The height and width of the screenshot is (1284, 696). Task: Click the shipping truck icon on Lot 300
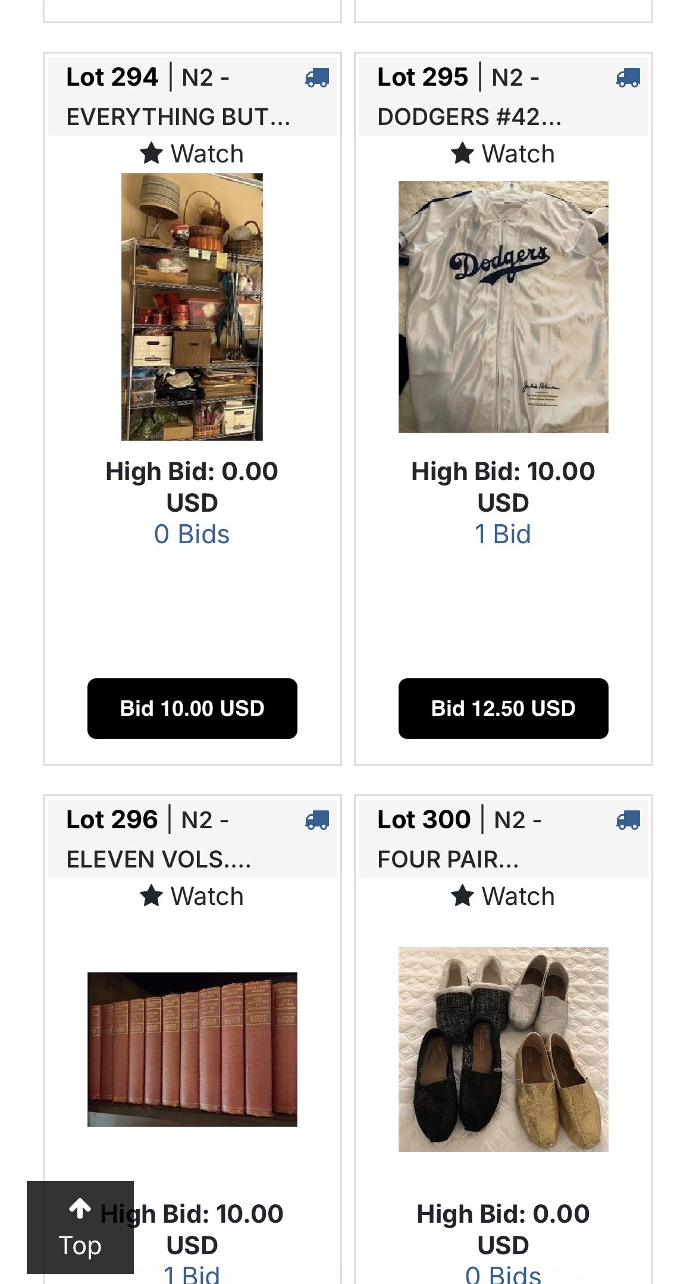point(628,820)
